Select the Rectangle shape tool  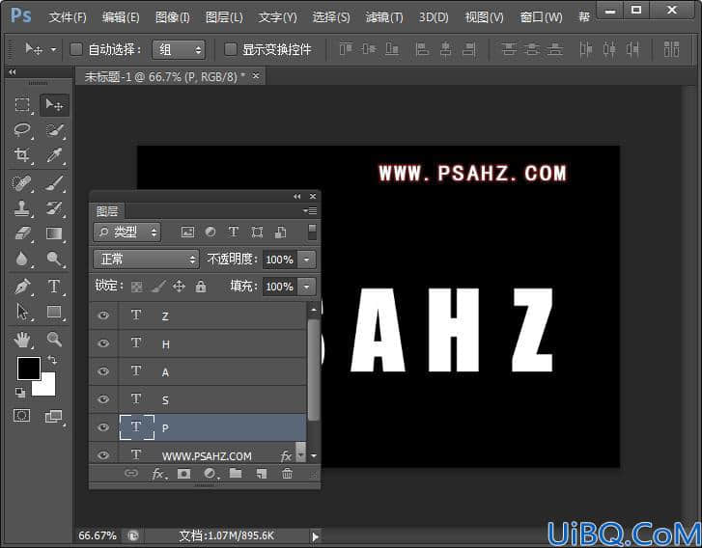click(54, 312)
